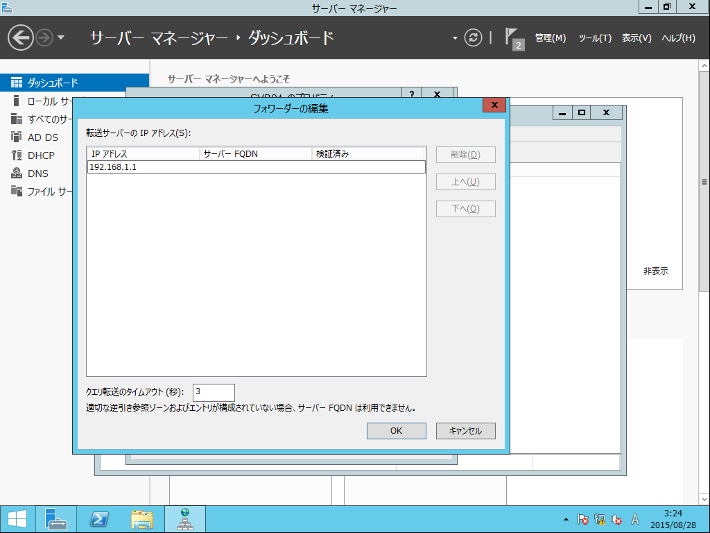
Task: Click the キャンセル button
Action: 465,430
